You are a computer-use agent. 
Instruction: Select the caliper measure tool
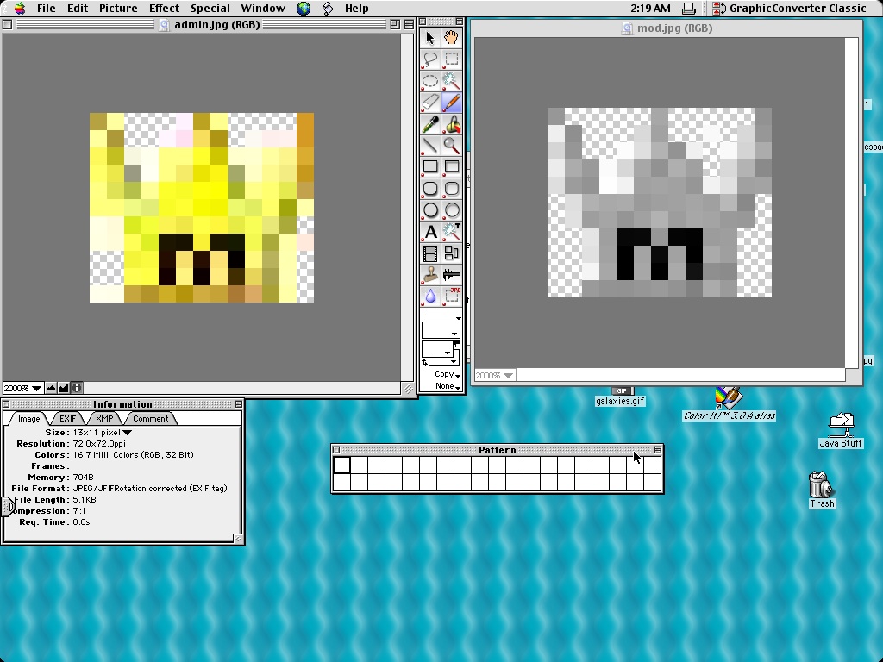tap(452, 275)
